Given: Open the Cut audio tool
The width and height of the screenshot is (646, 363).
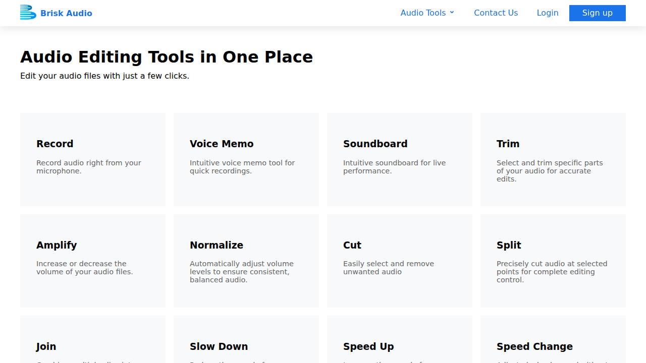Looking at the screenshot, I should 400,261.
